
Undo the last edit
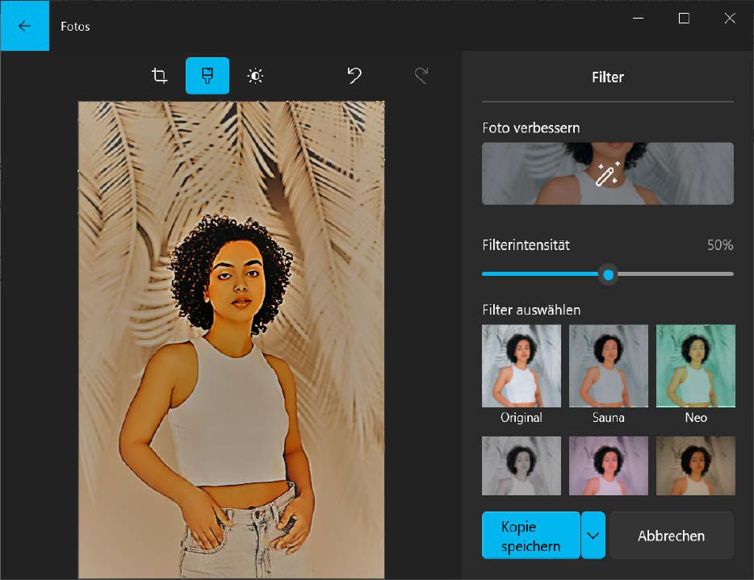coord(354,75)
